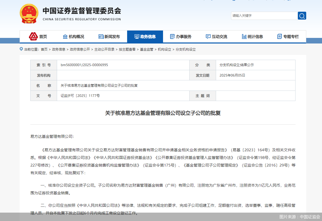Focus the 请输入关键字 search field

(x=264, y=16)
